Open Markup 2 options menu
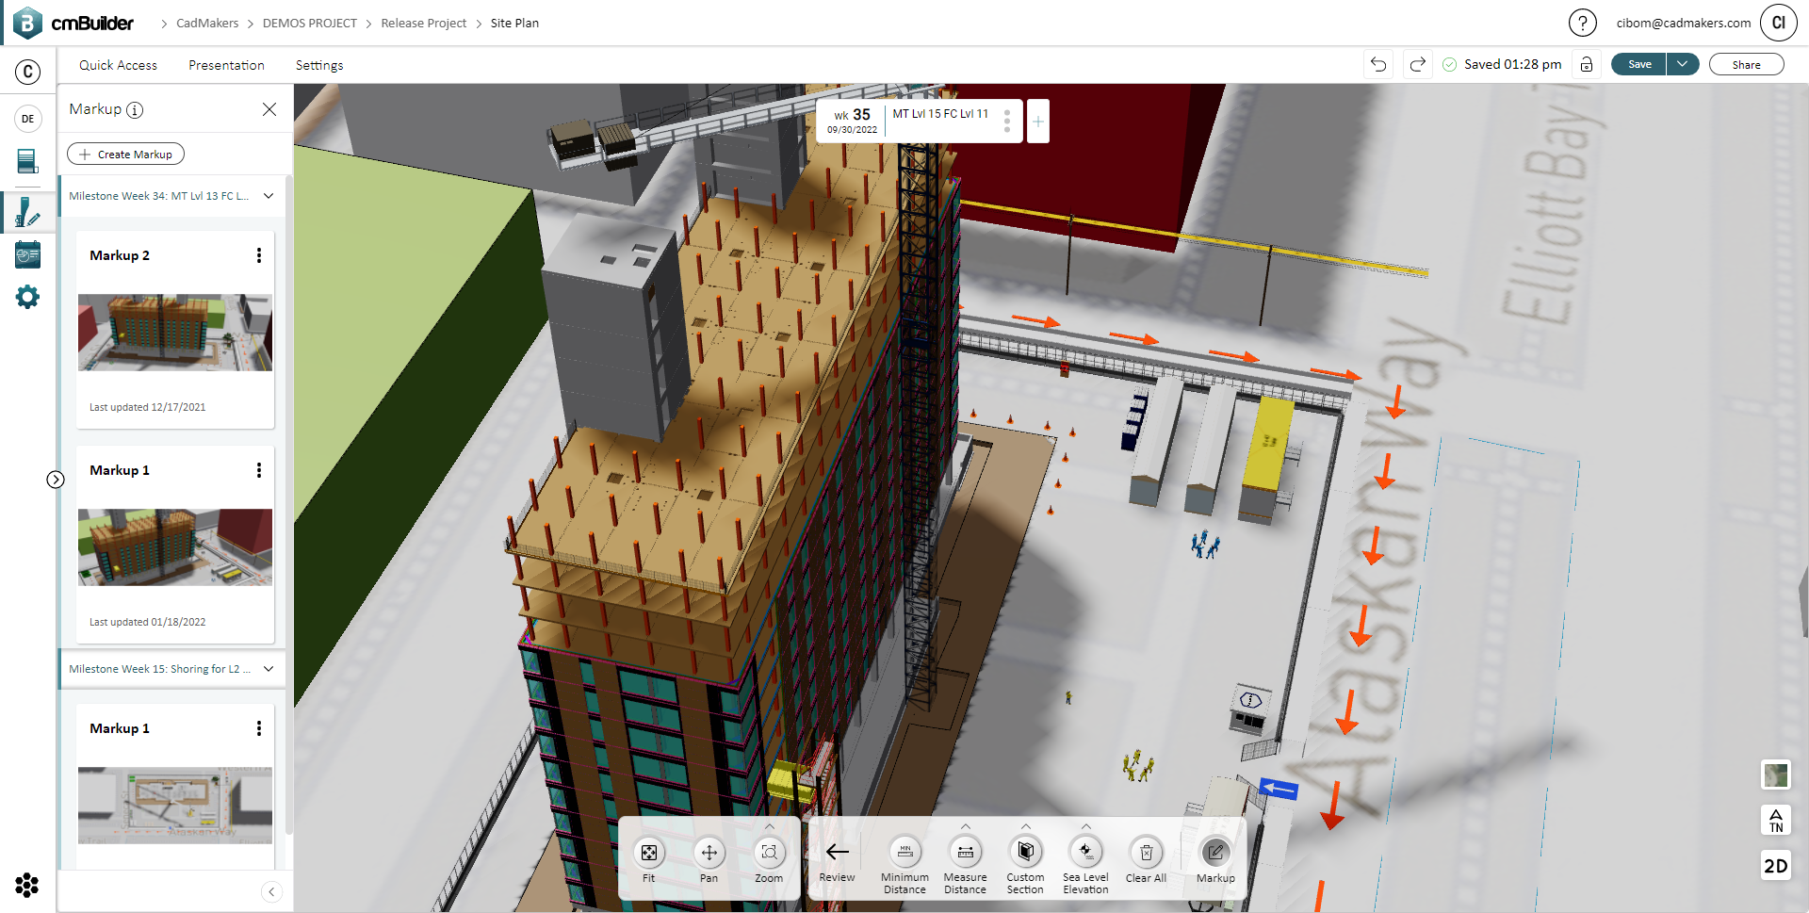 coord(259,255)
